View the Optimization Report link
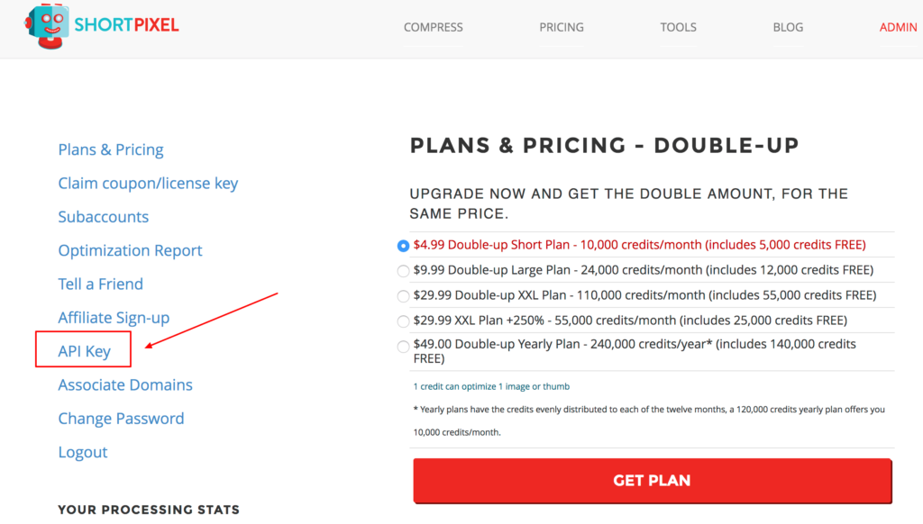Image resolution: width=923 pixels, height=524 pixels. [x=130, y=250]
